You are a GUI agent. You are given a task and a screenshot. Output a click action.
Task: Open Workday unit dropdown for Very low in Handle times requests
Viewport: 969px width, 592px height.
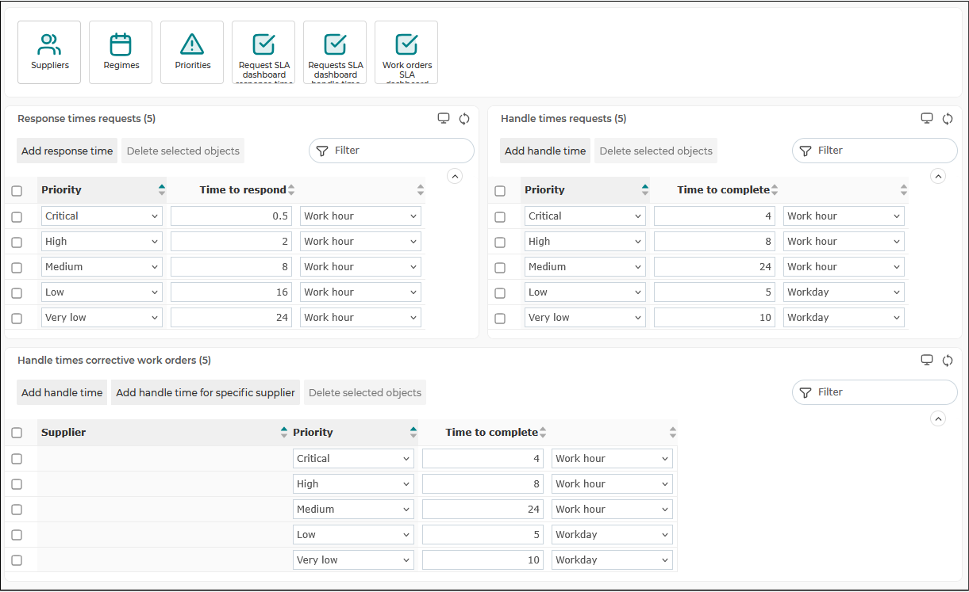tap(844, 318)
